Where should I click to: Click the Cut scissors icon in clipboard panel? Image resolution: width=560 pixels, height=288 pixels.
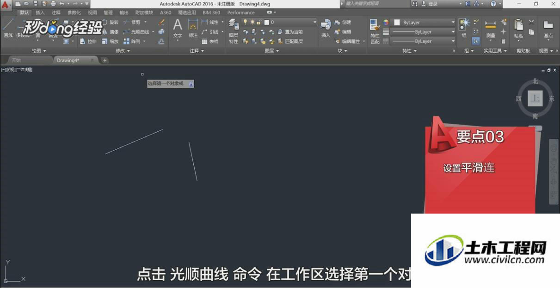click(x=531, y=22)
